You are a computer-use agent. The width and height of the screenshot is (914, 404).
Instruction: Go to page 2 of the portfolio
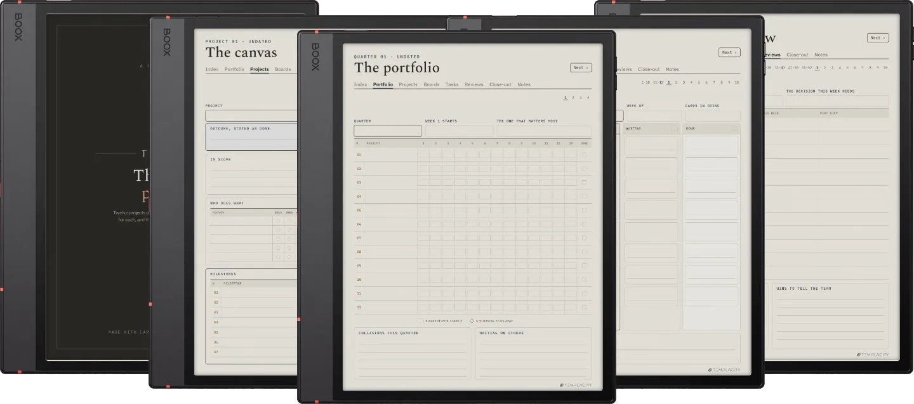click(573, 98)
